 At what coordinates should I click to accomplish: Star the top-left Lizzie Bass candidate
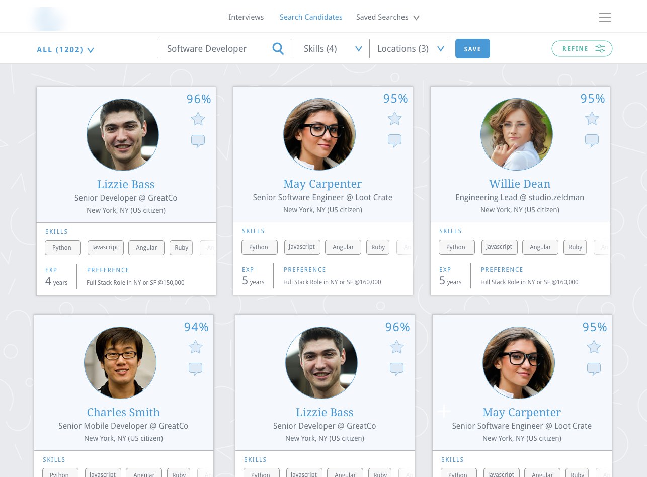[198, 120]
